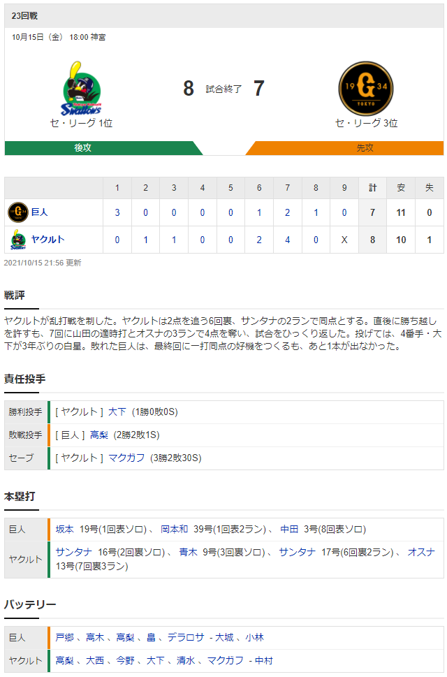This screenshot has width=447, height=677.
Task: Click the small Giants logo in scoreboard
Action: [17, 212]
